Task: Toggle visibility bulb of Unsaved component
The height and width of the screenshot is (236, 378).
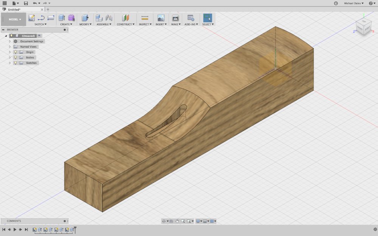Action: [x=11, y=36]
